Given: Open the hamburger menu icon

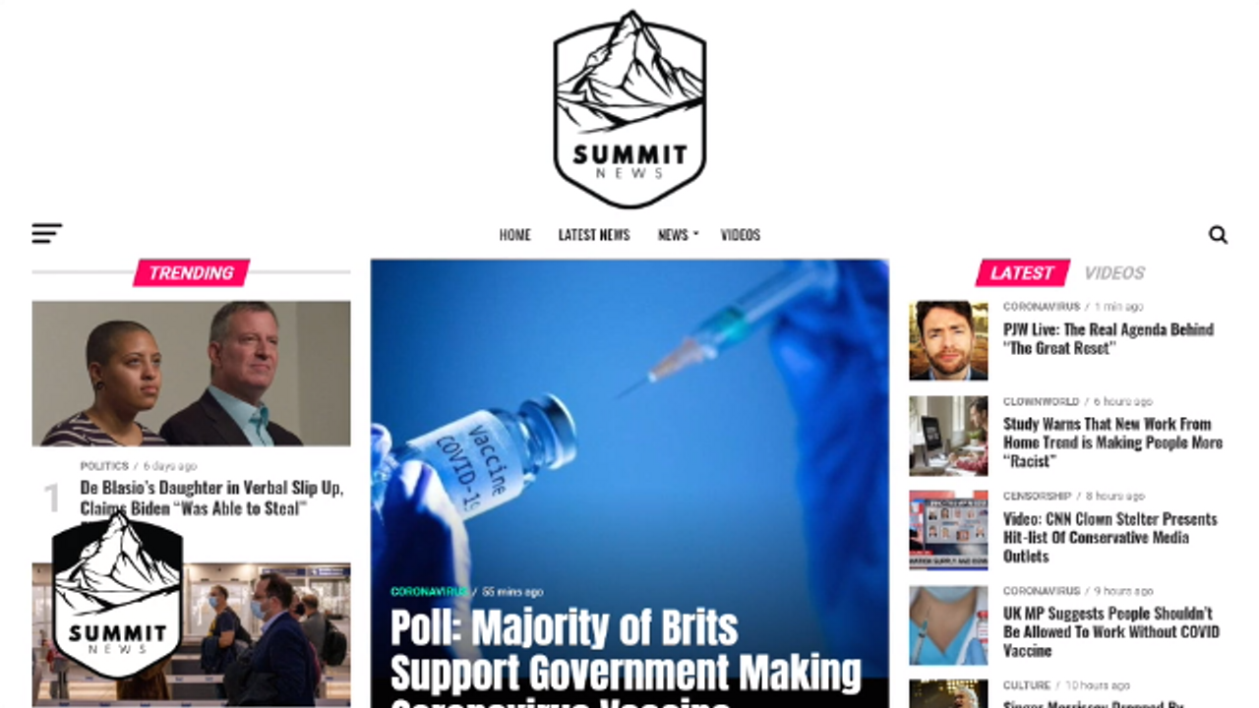Looking at the screenshot, I should tap(46, 233).
